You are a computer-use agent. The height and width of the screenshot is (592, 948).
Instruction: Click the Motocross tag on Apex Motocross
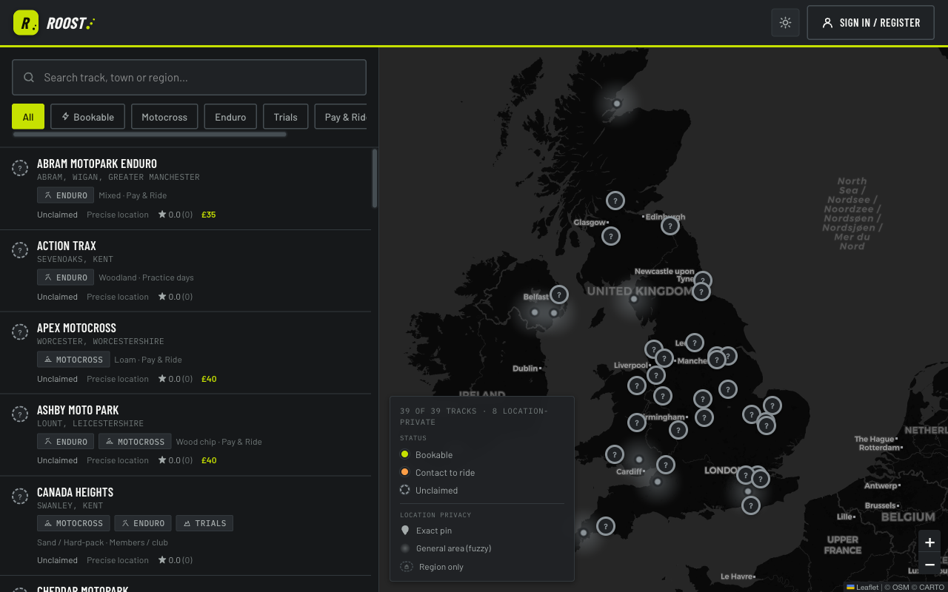[x=73, y=360]
